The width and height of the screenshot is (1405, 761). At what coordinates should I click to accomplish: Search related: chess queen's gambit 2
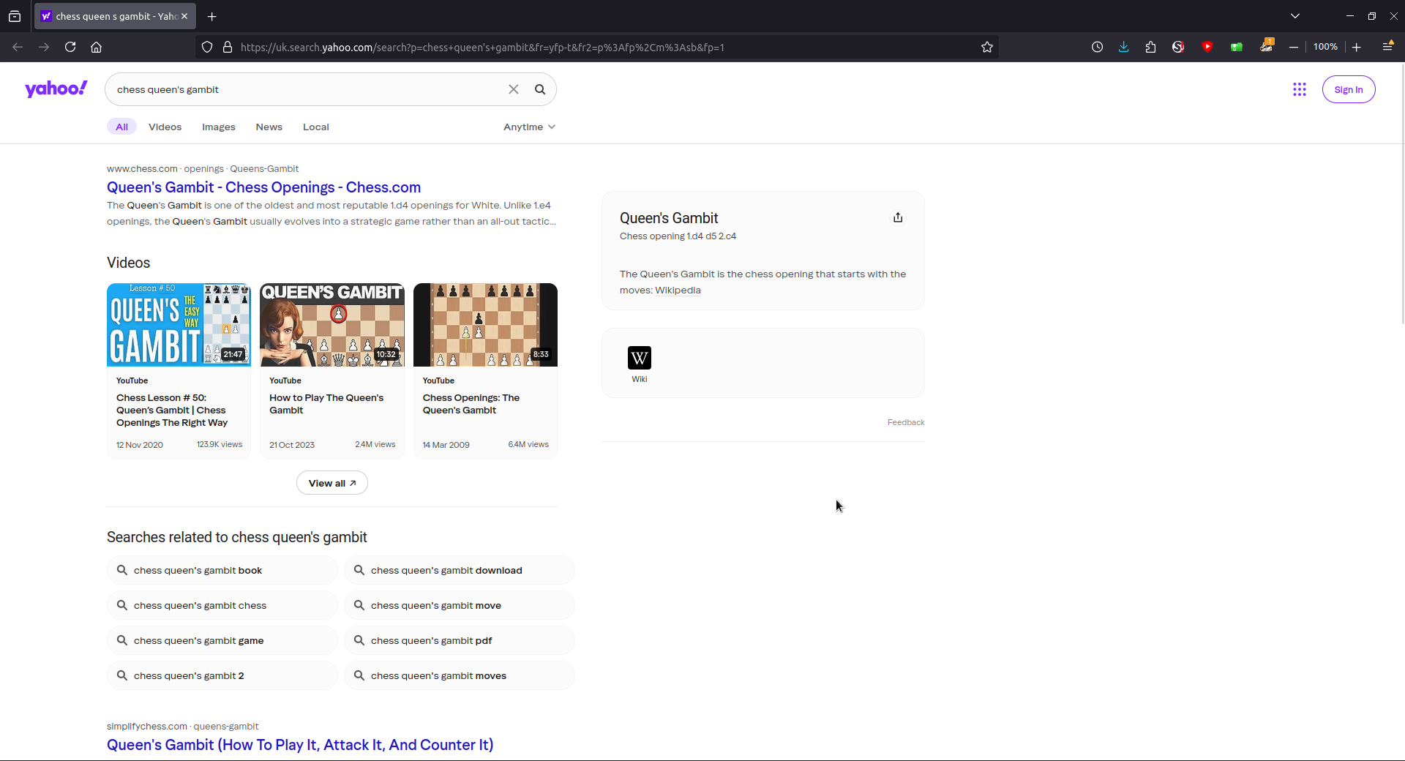click(x=222, y=675)
